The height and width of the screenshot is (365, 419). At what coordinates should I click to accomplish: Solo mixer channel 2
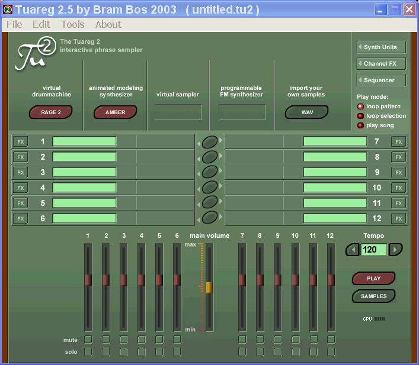click(106, 352)
